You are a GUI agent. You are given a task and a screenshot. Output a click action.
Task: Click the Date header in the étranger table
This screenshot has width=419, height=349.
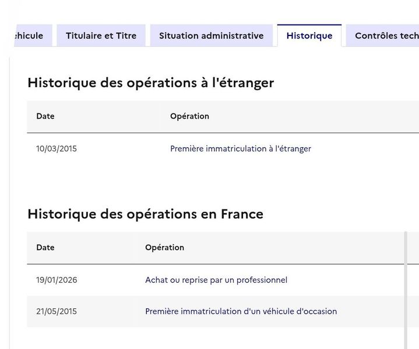[x=45, y=116]
